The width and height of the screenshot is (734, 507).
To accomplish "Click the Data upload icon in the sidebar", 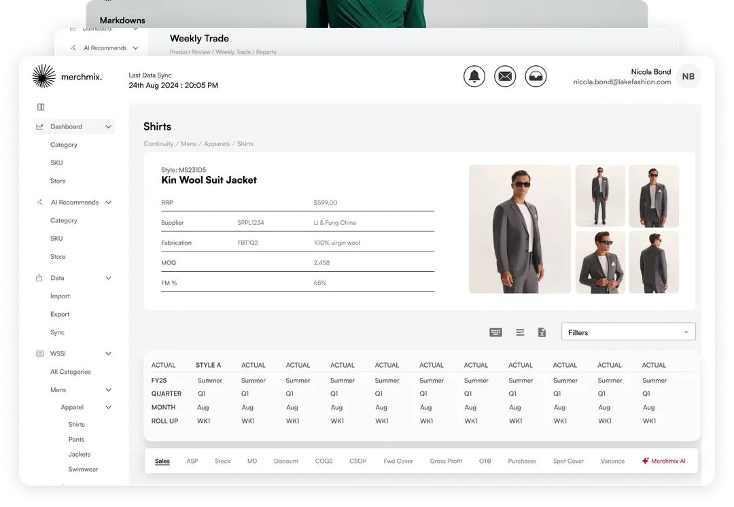I will (40, 277).
